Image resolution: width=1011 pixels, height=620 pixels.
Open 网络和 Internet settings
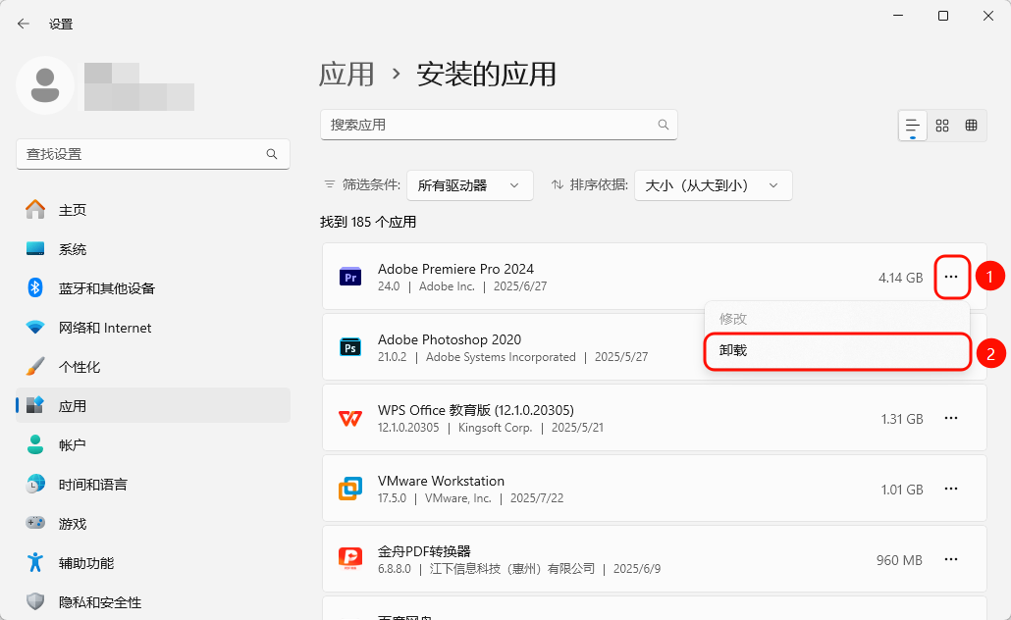pos(153,328)
